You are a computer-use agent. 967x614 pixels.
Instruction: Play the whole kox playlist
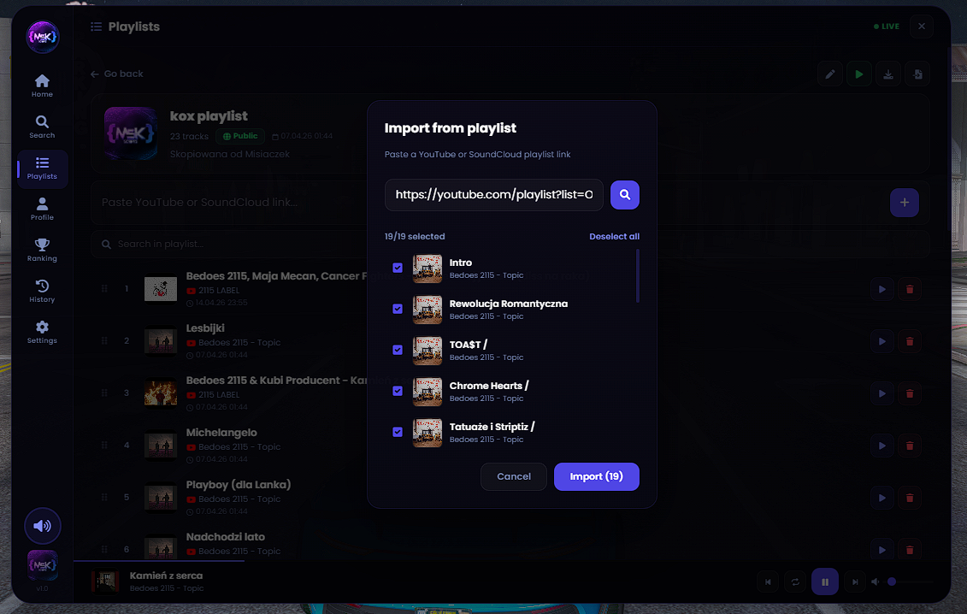coord(859,74)
